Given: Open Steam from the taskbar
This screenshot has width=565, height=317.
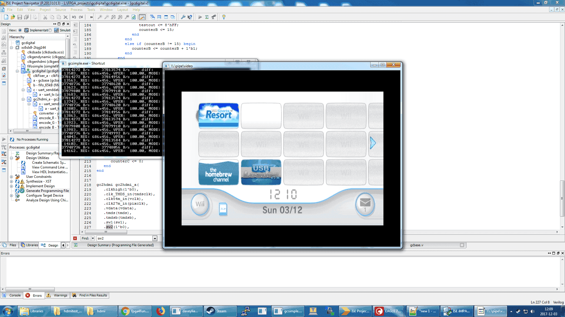Looking at the screenshot, I should click(220, 311).
